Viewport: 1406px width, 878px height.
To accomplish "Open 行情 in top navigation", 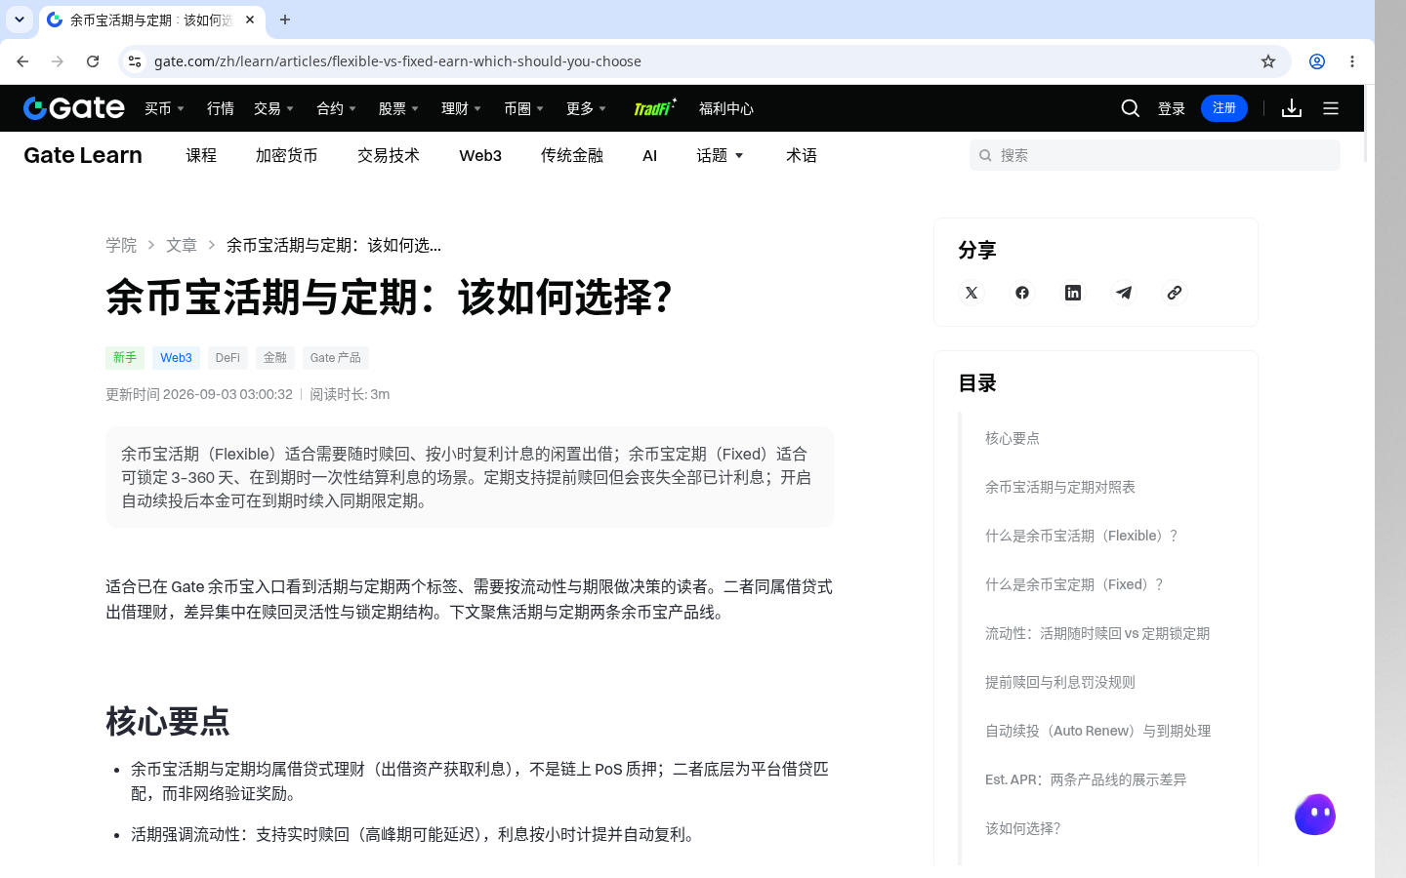I will pos(221,108).
